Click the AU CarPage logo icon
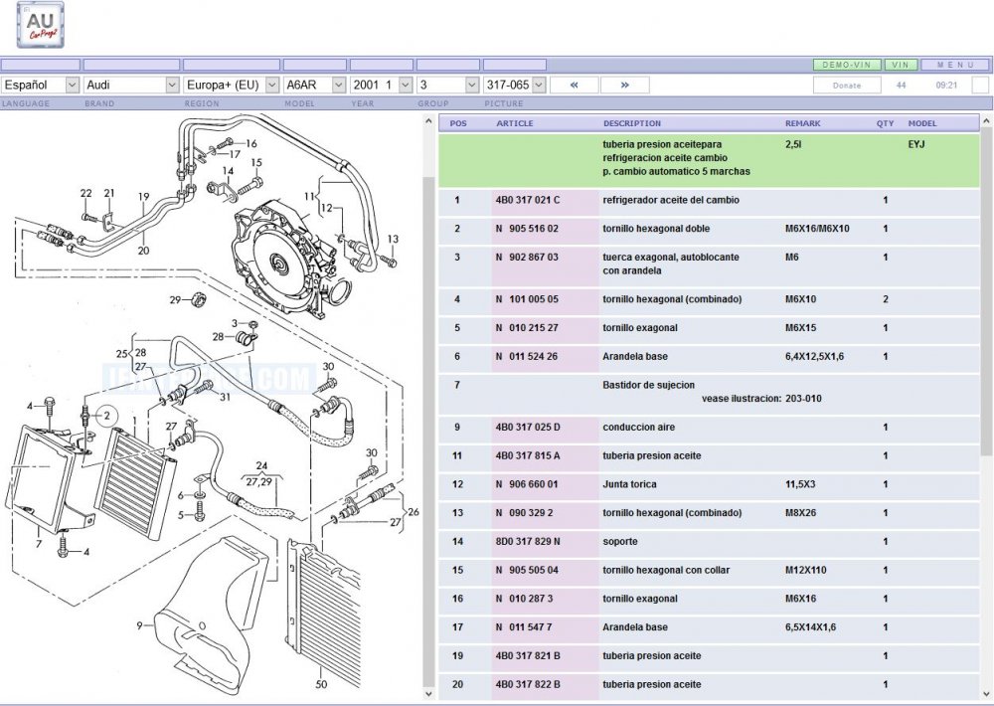This screenshot has width=994, height=706. pos(41,25)
